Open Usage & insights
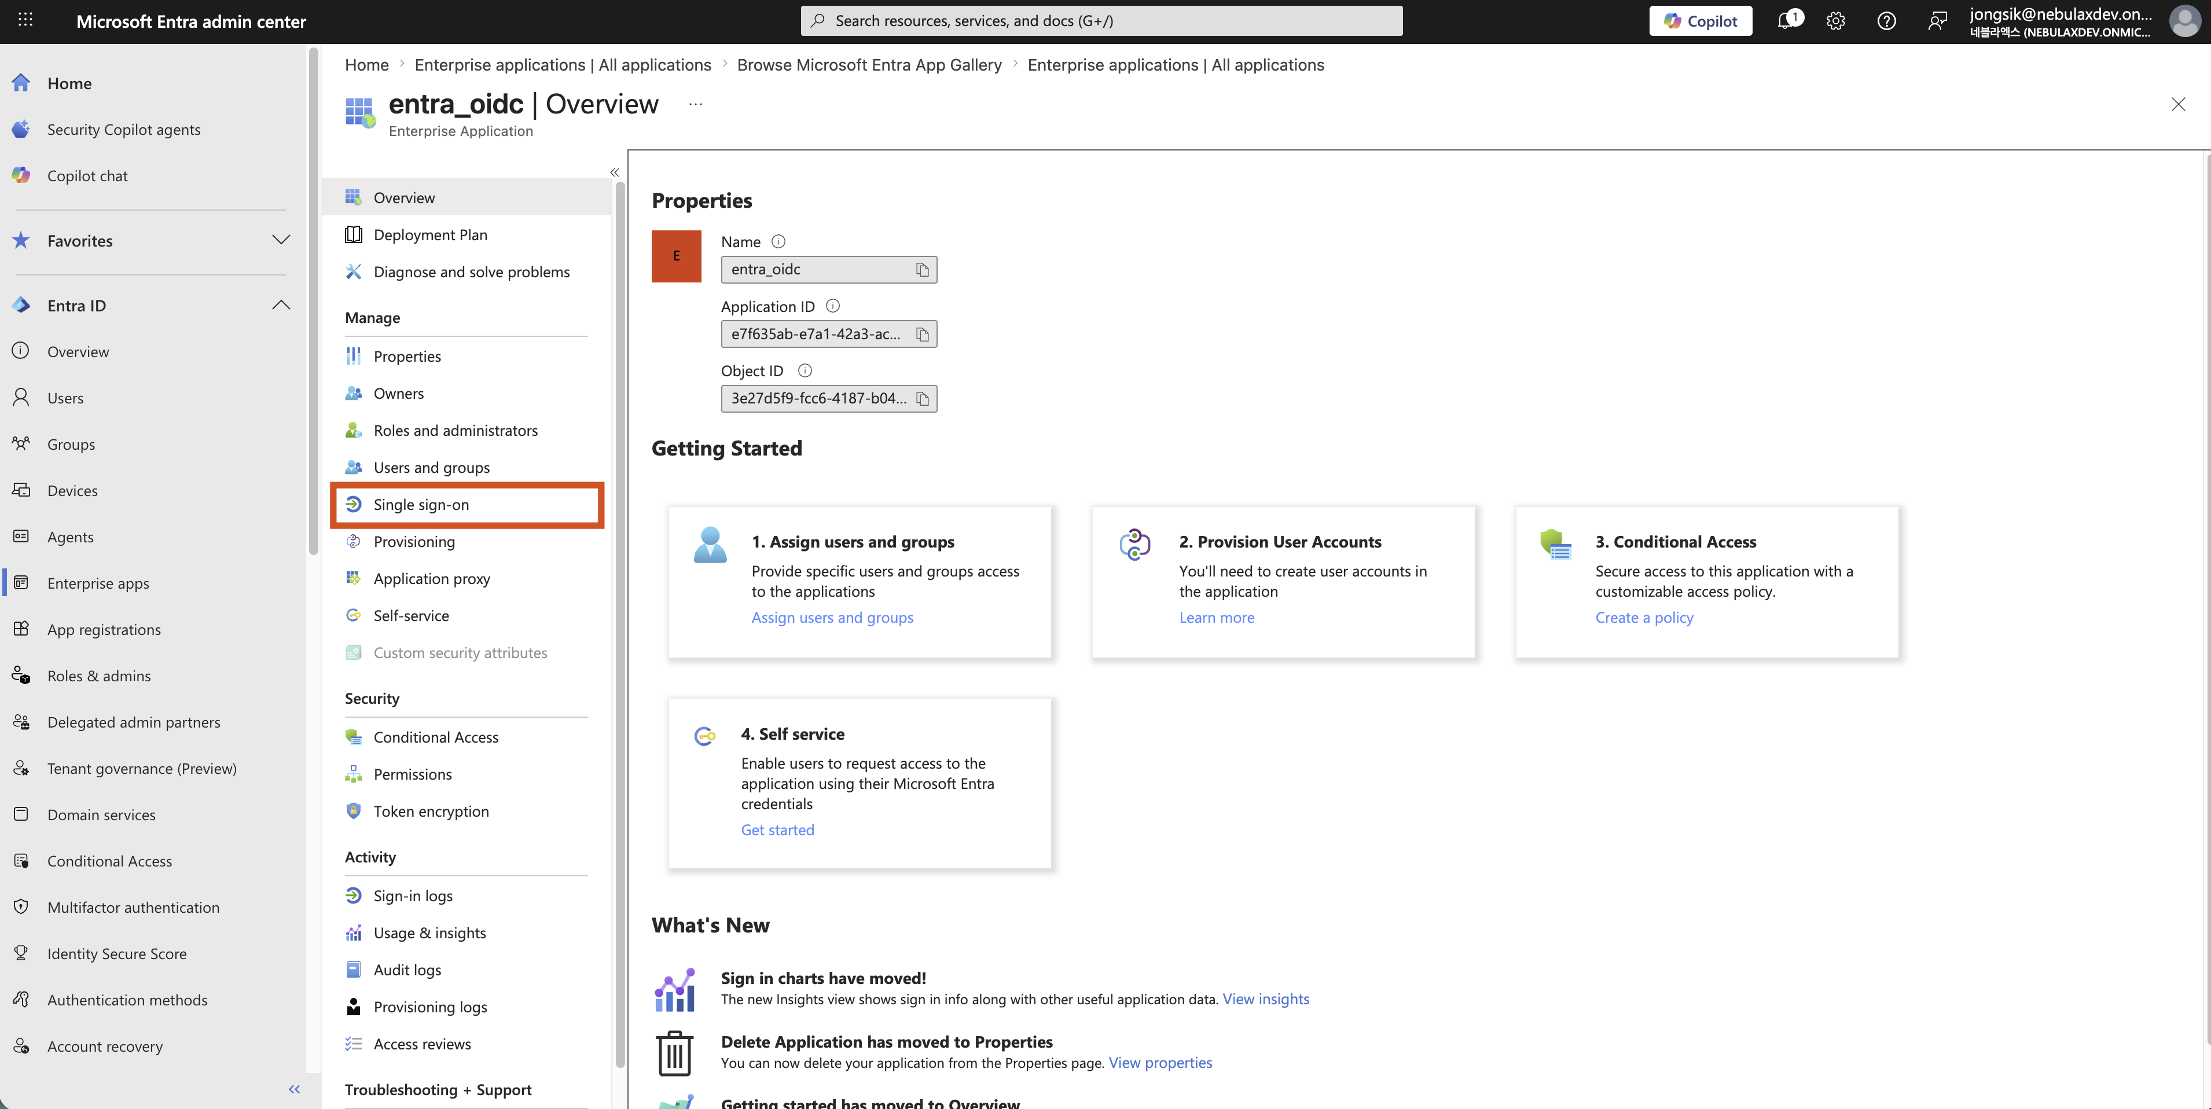The width and height of the screenshot is (2211, 1109). coord(429,933)
